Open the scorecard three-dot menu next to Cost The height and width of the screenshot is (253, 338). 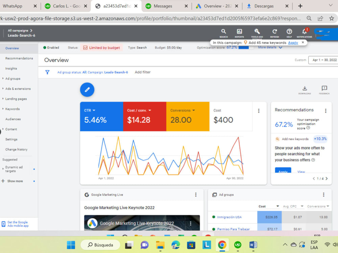(259, 111)
